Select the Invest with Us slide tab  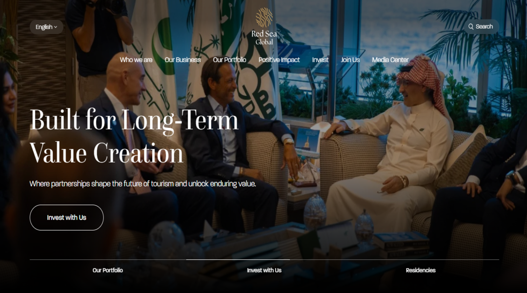[264, 270]
